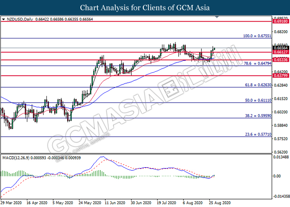Screen dimensions: 290x207
Task: Click the 0.61520 price scale value
Action: pyautogui.click(x=281, y=99)
